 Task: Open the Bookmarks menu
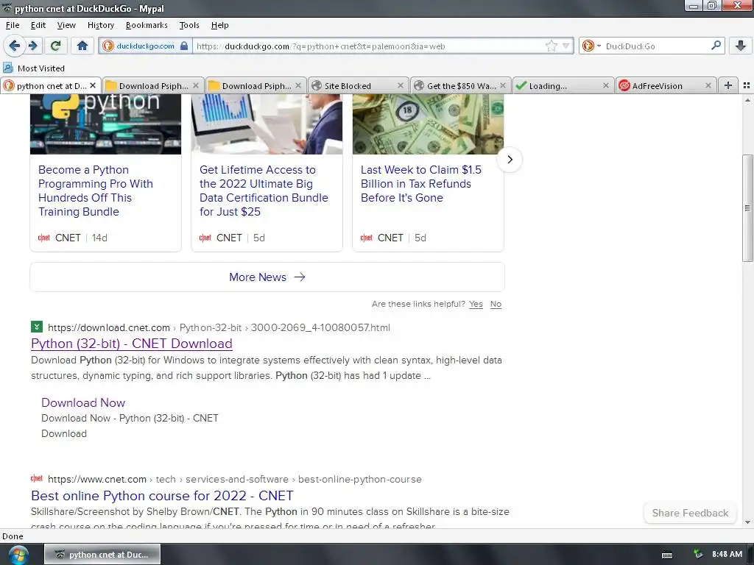[147, 25]
